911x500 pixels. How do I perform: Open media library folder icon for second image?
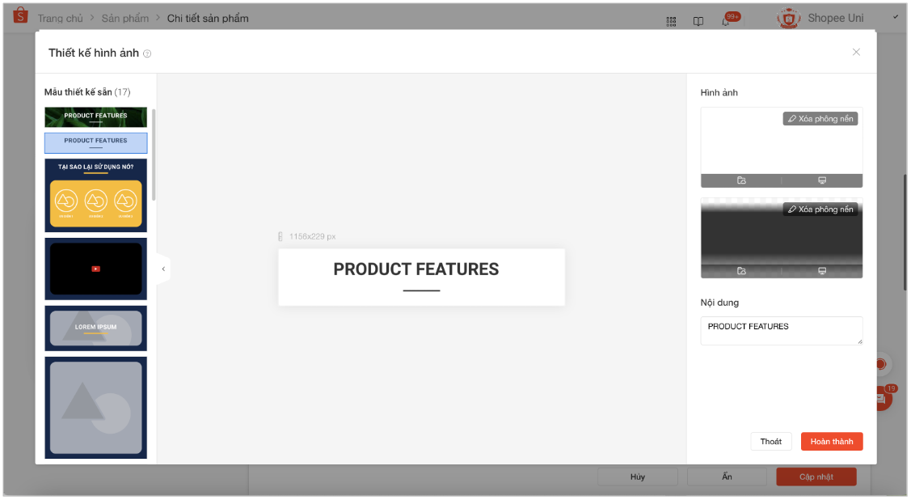(x=741, y=271)
